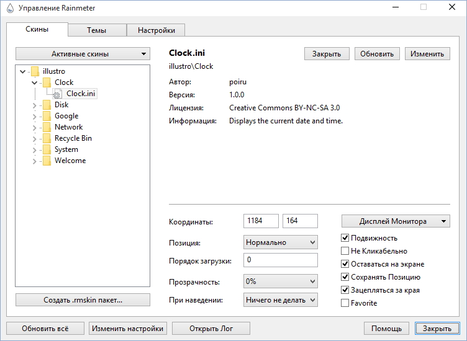The image size is (467, 341).
Task: Select the Recycle Bin tree label
Action: pyautogui.click(x=73, y=138)
